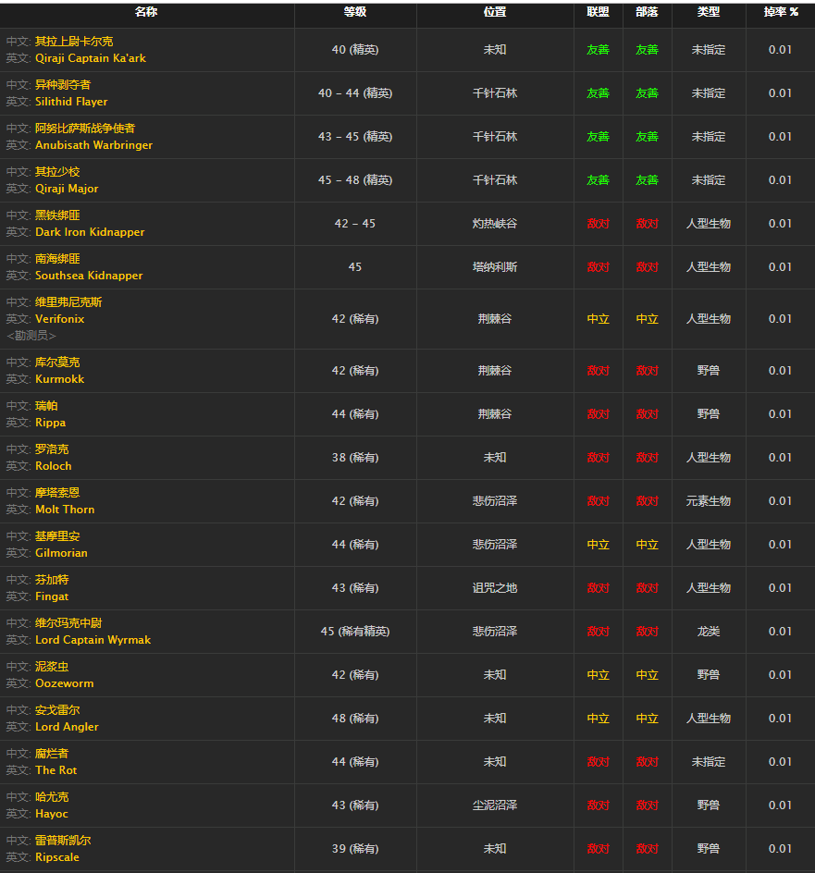Sort by the 类型 column header
Image resolution: width=815 pixels, height=873 pixels.
coord(709,12)
